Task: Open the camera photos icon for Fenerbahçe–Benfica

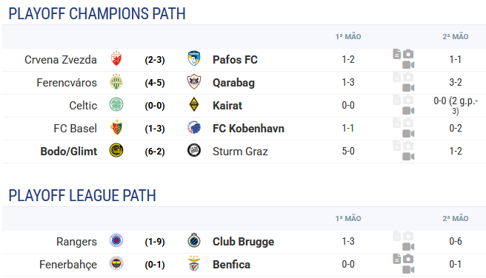Action: (x=408, y=259)
